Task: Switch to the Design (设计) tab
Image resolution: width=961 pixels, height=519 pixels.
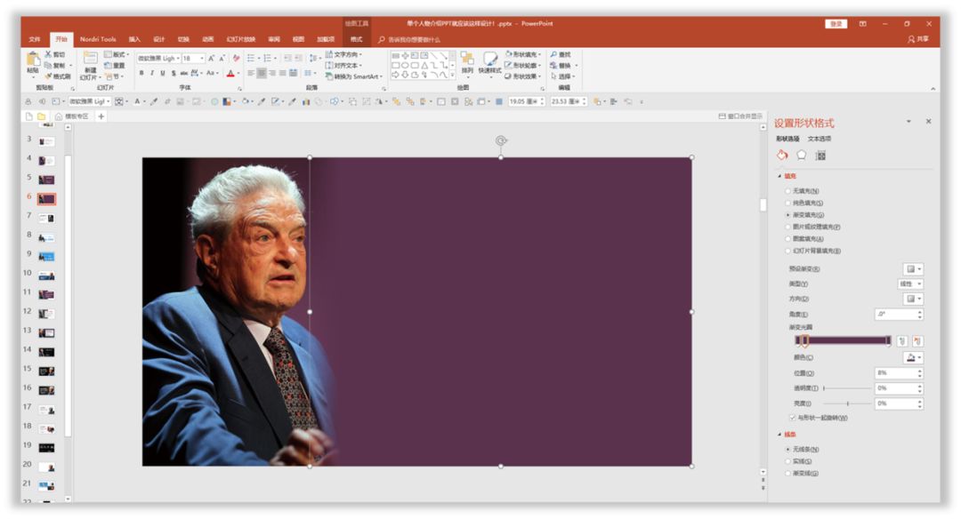Action: tap(158, 39)
